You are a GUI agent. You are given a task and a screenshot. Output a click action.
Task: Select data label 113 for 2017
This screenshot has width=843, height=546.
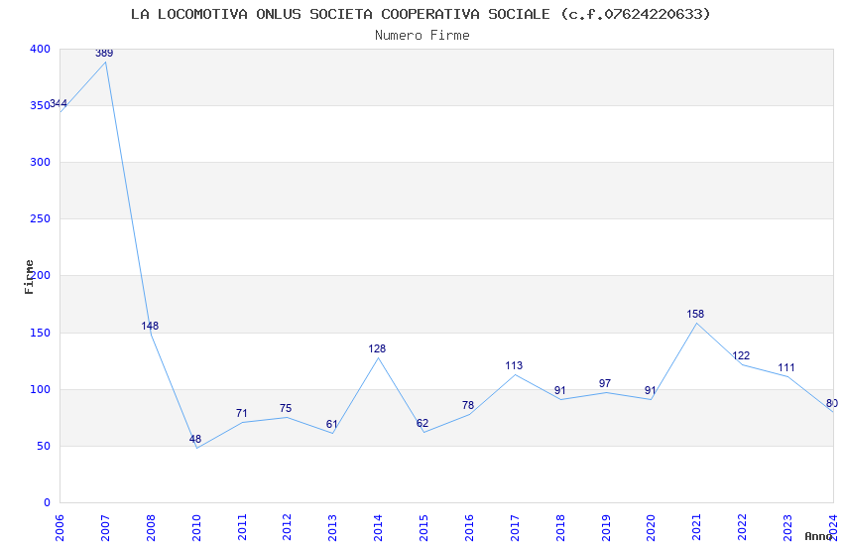pos(514,365)
